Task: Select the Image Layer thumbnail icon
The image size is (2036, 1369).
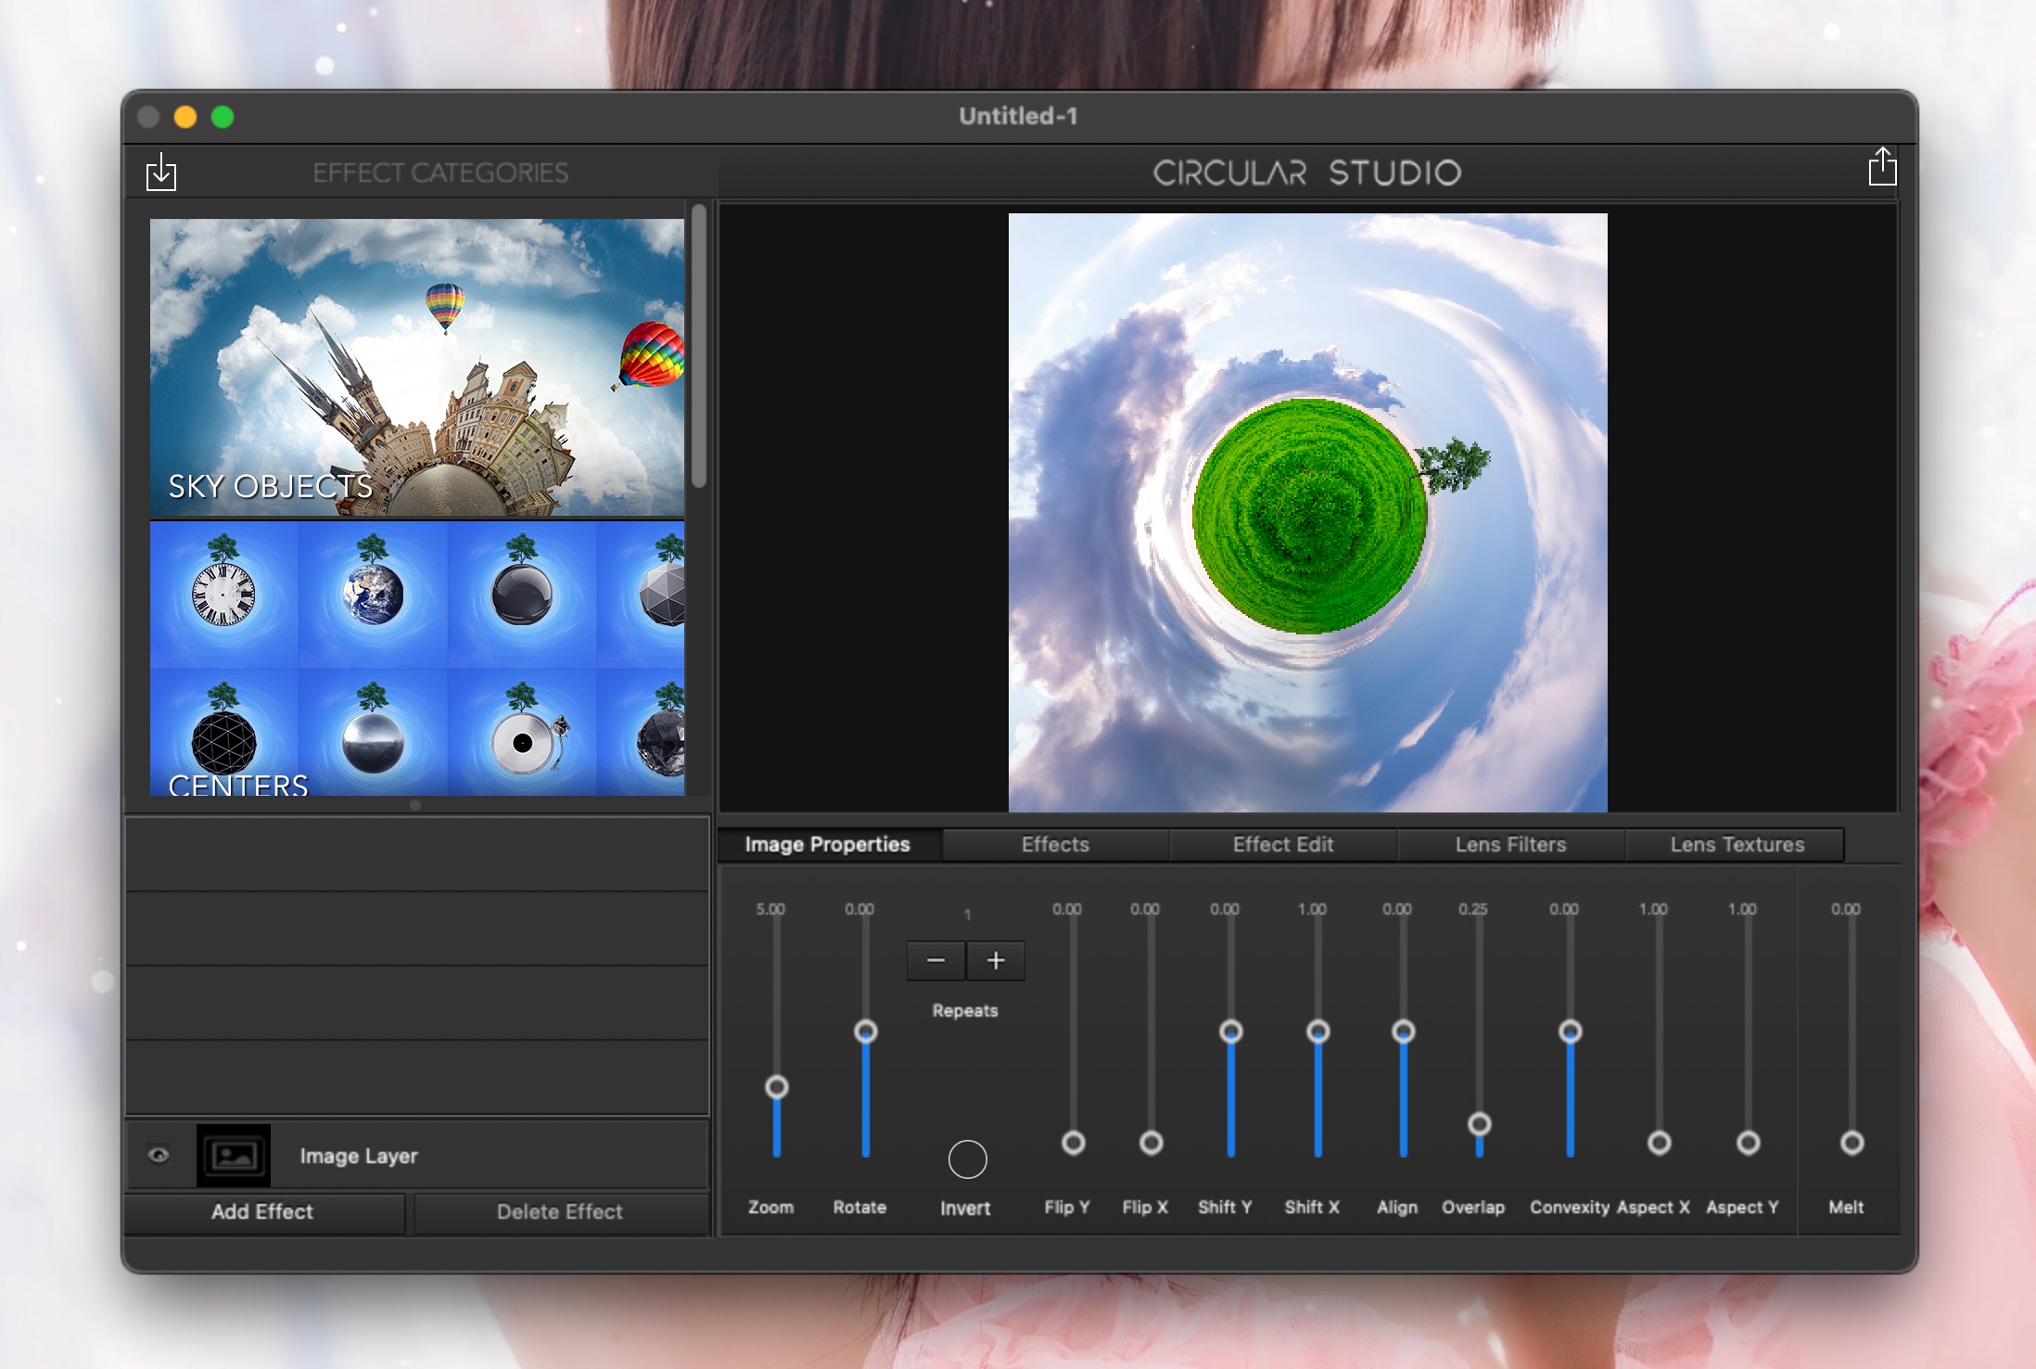Action: pyautogui.click(x=234, y=1155)
